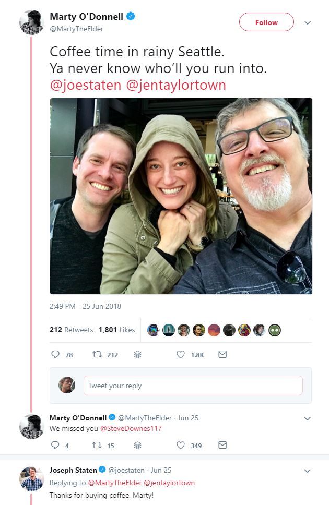Click the Buffer stack icon on main tweet

click(x=137, y=355)
